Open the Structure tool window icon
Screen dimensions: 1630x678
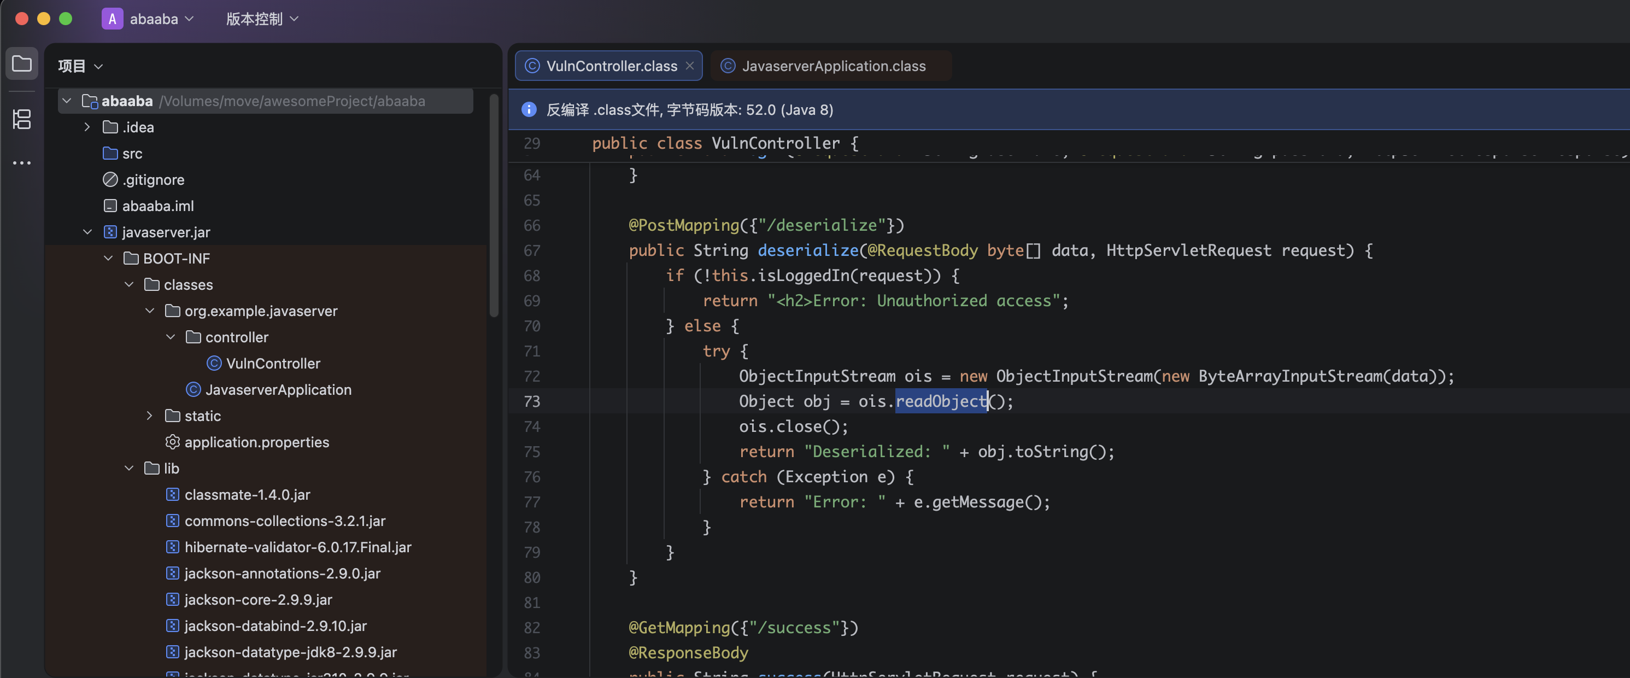coord(22,119)
